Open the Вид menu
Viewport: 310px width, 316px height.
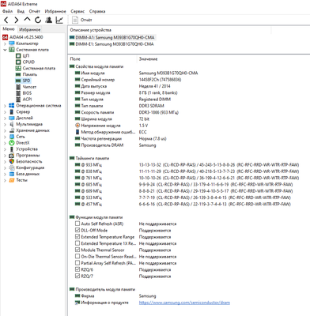[x=21, y=11]
